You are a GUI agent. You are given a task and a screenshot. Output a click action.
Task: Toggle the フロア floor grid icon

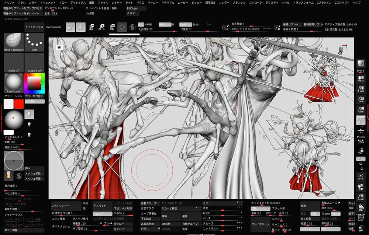361,130
